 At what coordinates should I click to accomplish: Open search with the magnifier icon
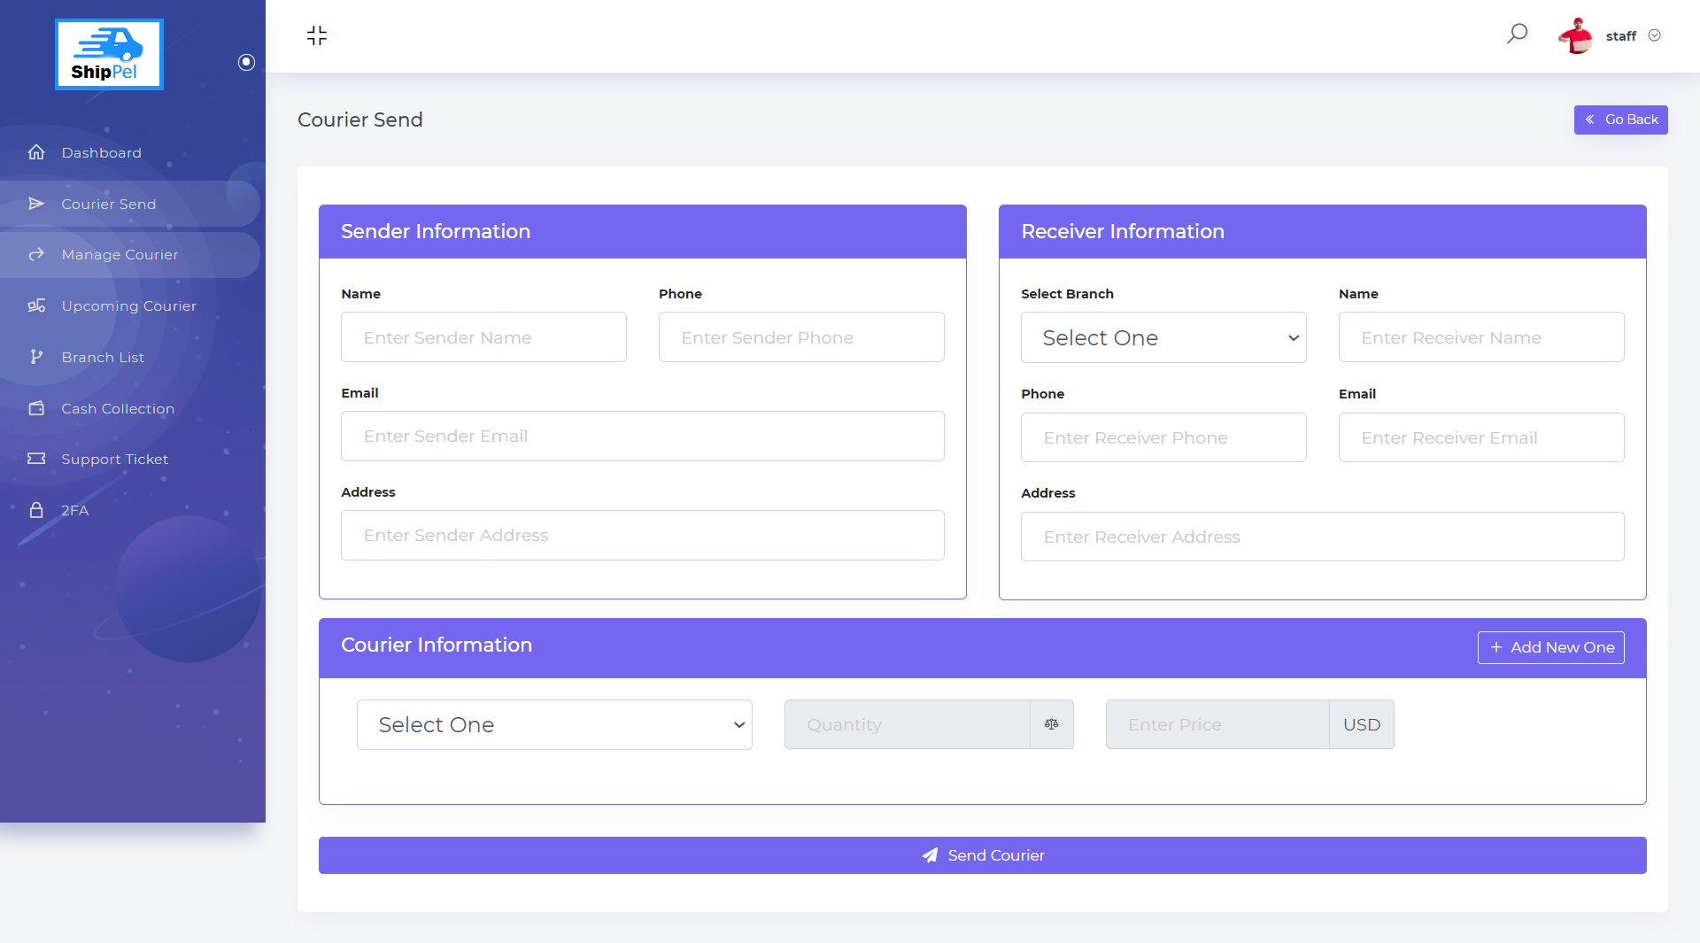(x=1518, y=34)
